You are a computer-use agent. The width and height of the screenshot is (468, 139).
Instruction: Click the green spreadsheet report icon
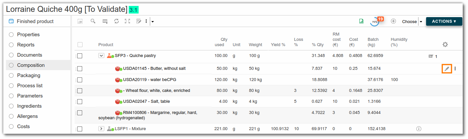(x=361, y=21)
